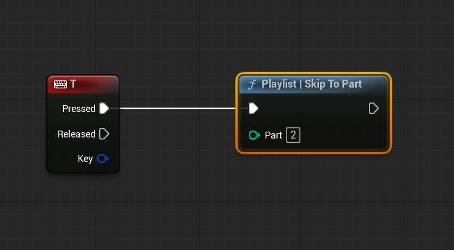This screenshot has height=250, width=454.
Task: Click the Released execution output pin
Action: pos(104,134)
